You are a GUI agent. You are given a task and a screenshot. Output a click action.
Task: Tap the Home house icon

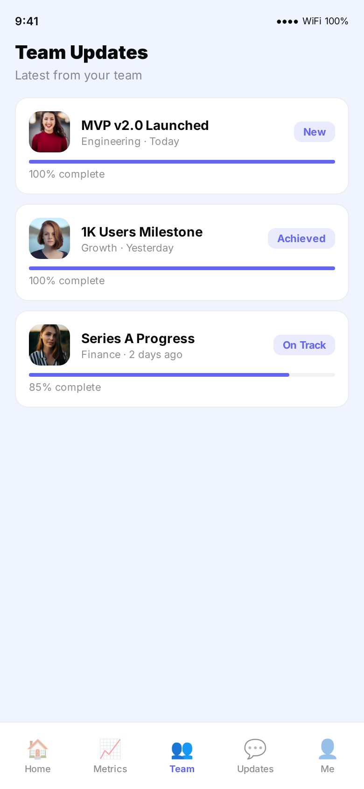click(x=37, y=749)
